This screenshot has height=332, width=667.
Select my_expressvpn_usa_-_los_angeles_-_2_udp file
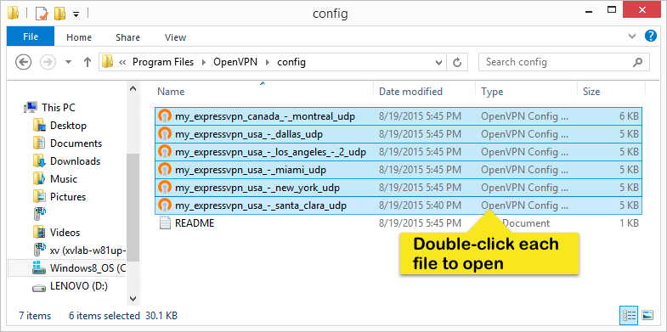coord(399,152)
